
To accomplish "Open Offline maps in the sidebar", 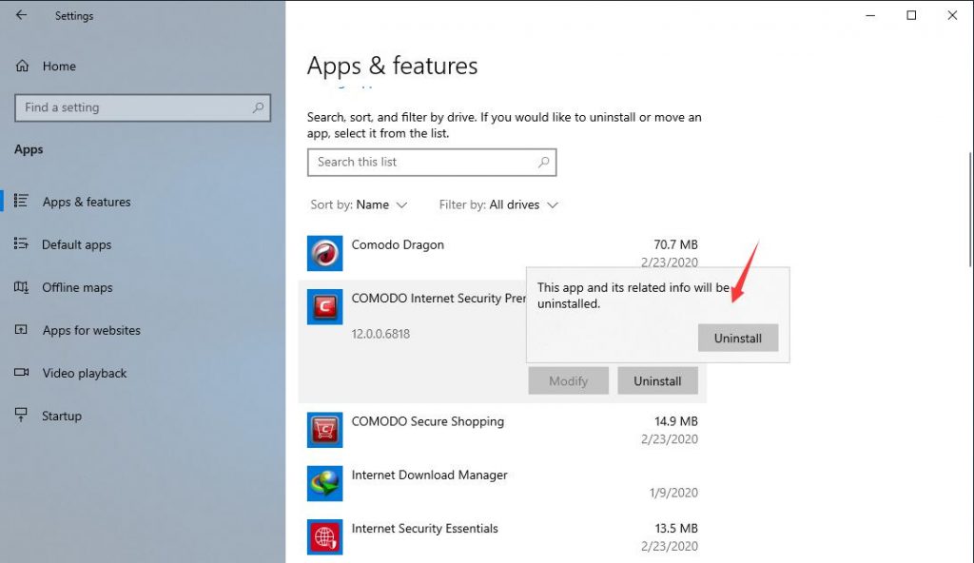I will click(77, 288).
